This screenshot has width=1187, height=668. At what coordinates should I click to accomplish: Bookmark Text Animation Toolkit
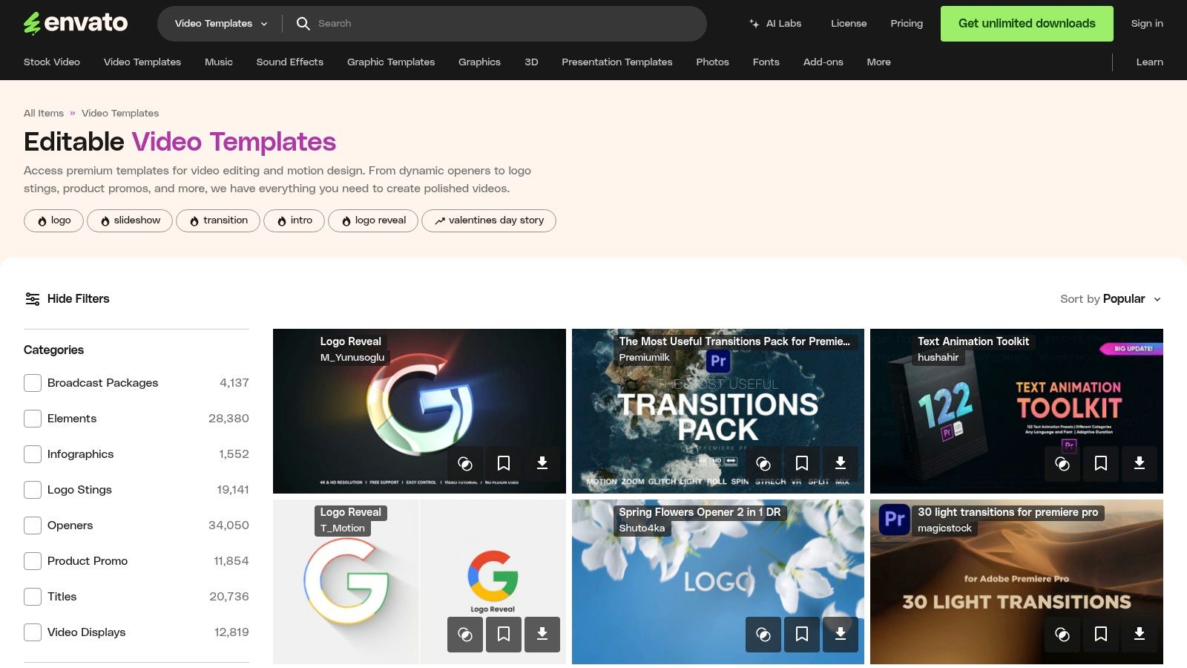tap(1101, 463)
